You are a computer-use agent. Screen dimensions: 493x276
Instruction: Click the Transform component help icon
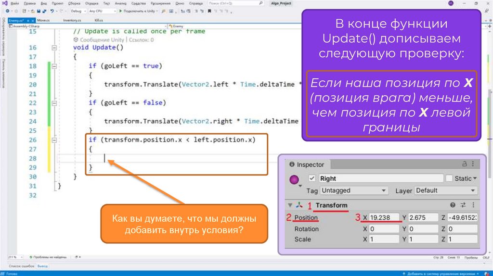click(x=453, y=205)
